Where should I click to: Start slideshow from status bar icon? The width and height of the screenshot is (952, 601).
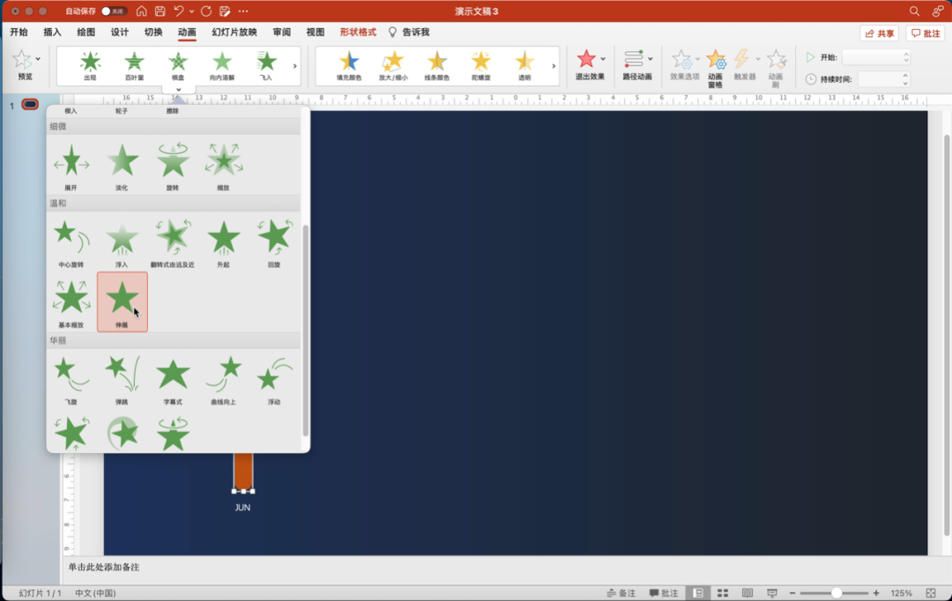click(x=771, y=593)
